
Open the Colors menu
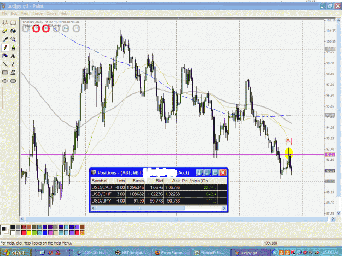[51, 13]
